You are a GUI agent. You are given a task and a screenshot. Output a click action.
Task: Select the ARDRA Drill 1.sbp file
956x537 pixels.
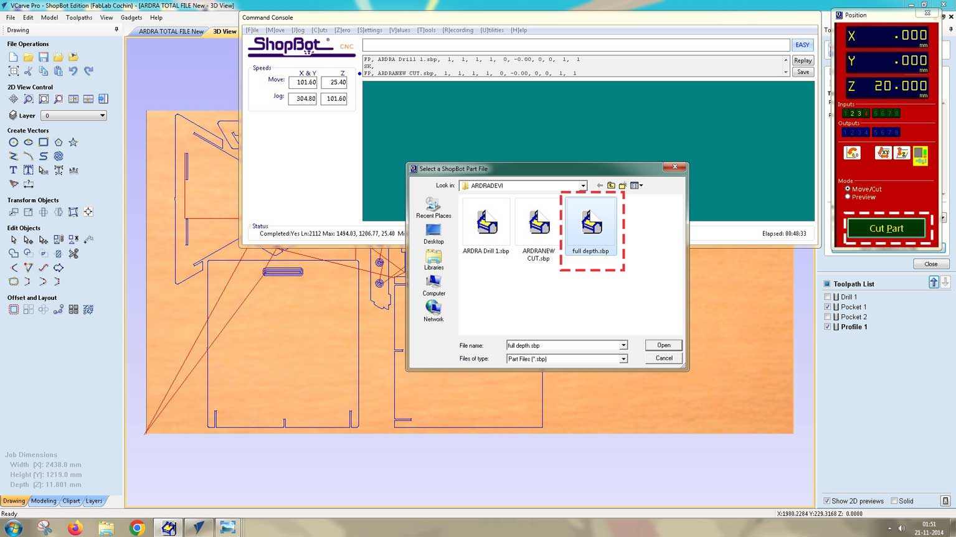(486, 226)
